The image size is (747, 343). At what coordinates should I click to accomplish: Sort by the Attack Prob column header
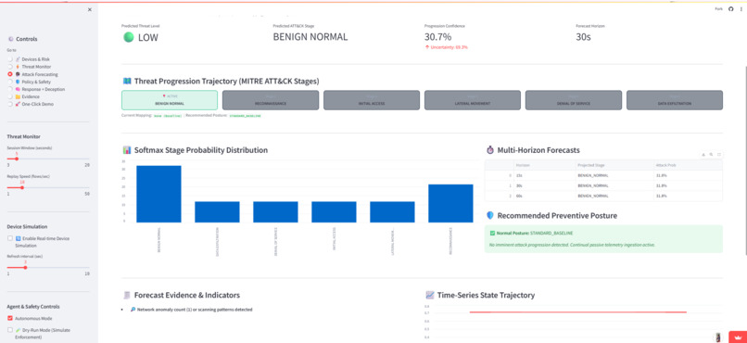point(688,165)
